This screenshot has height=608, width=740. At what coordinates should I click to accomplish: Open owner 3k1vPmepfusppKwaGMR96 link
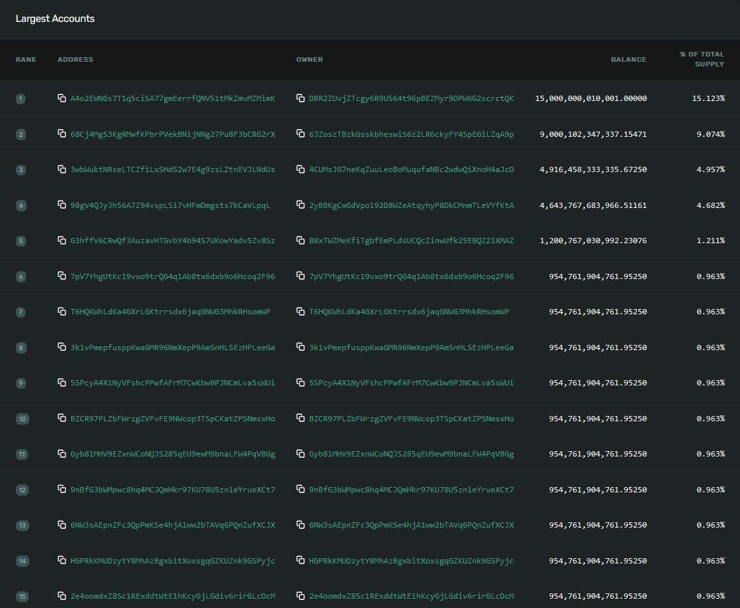[411, 347]
